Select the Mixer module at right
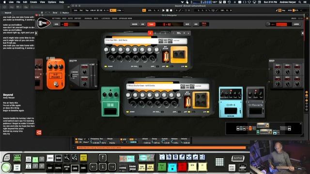The width and height of the screenshot is (310, 174). tap(286, 74)
